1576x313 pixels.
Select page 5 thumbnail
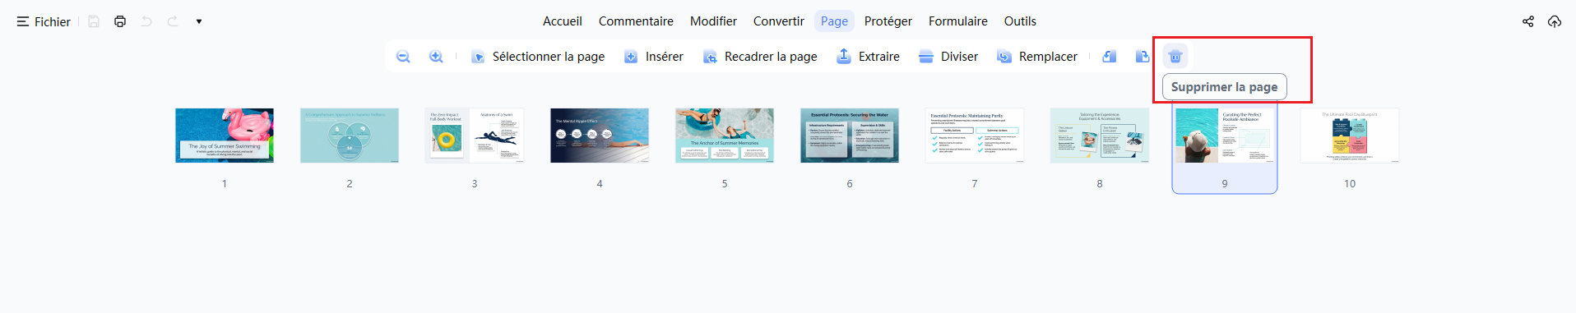tap(725, 136)
